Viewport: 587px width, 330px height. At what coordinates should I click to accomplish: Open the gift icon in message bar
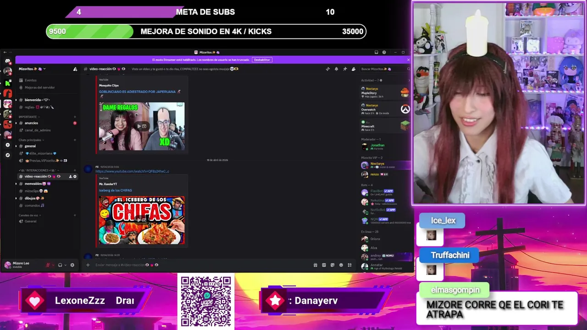tap(315, 265)
